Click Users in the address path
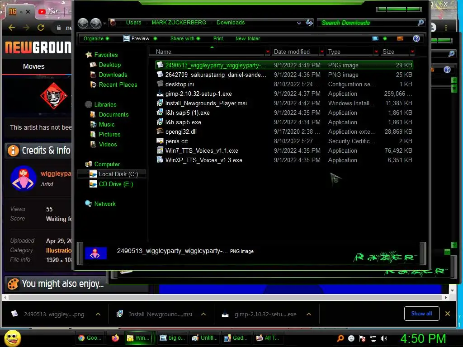Image resolution: width=463 pixels, height=347 pixels. 133,23
